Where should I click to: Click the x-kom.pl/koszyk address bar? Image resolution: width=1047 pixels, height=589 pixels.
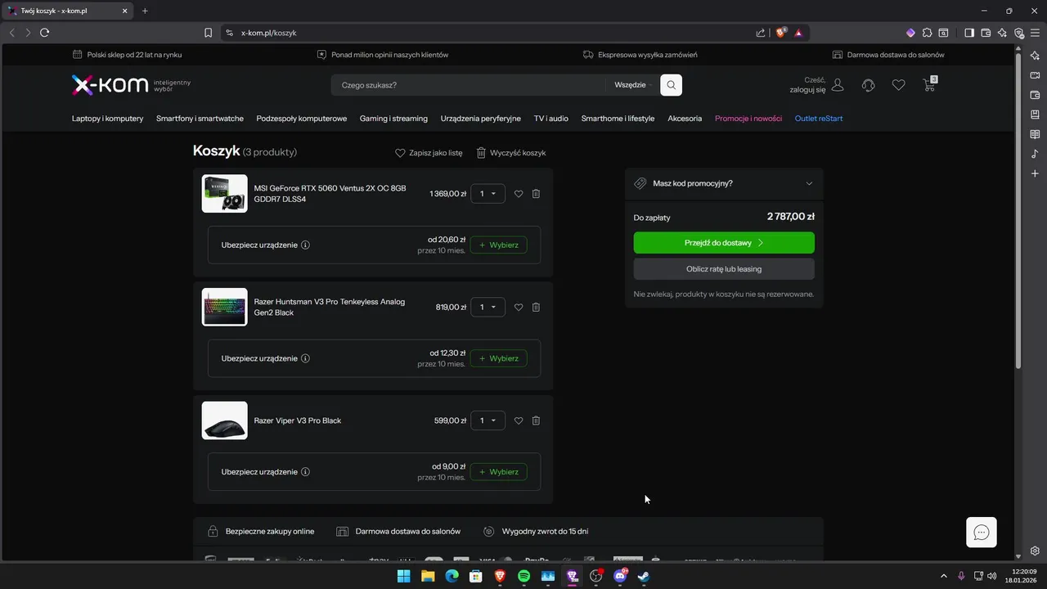[491, 33]
